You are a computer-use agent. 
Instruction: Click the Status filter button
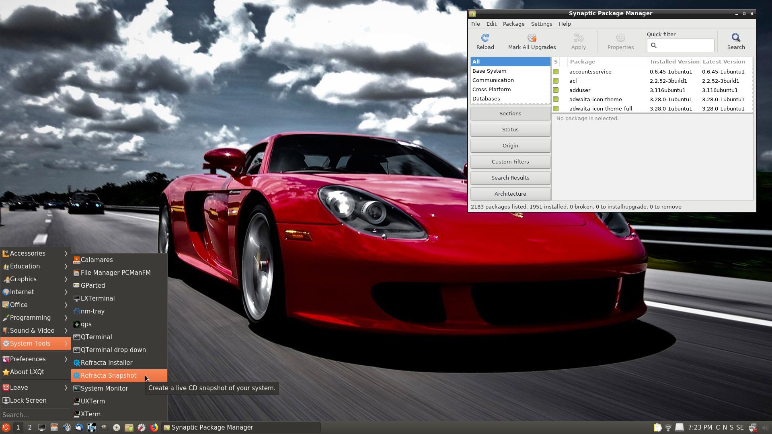[510, 130]
